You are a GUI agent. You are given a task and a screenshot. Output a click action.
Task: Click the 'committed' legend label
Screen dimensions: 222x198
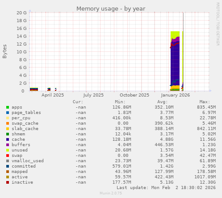tap(24, 166)
